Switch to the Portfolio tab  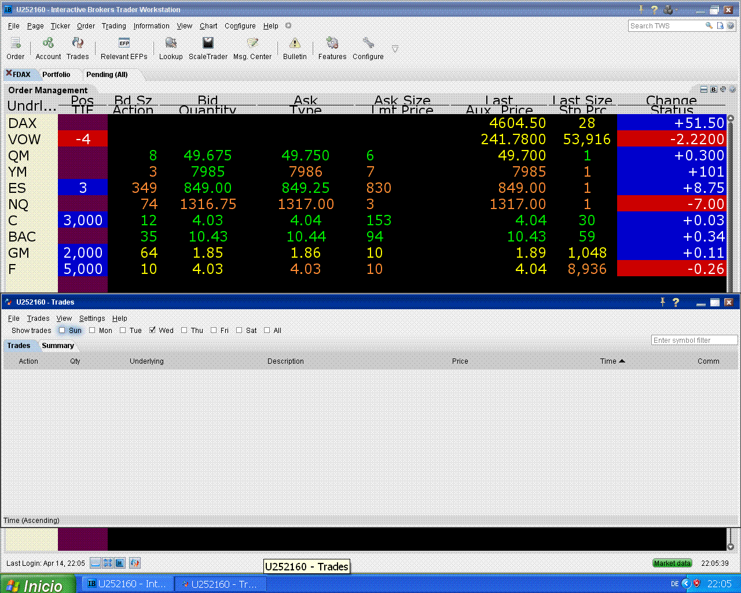[x=56, y=74]
